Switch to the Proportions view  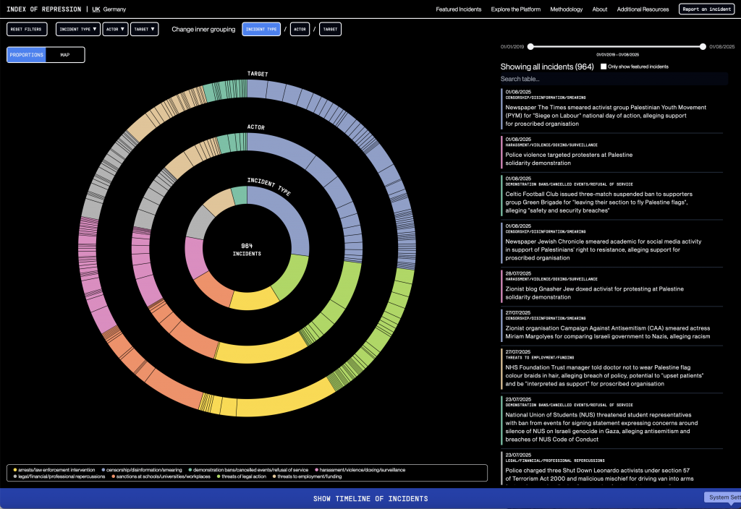(x=27, y=55)
